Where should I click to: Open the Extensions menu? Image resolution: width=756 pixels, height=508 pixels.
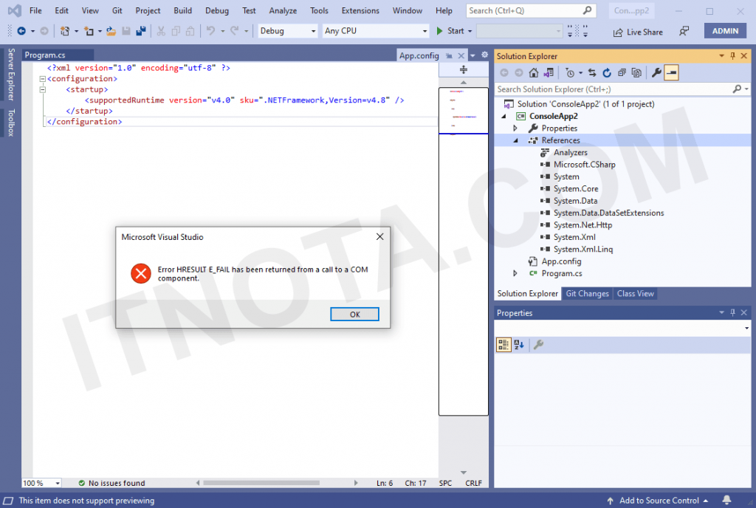[360, 10]
